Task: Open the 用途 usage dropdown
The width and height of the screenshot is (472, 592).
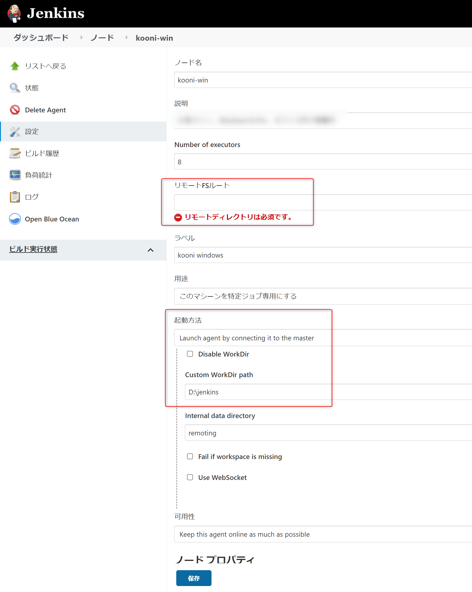Action: (323, 296)
